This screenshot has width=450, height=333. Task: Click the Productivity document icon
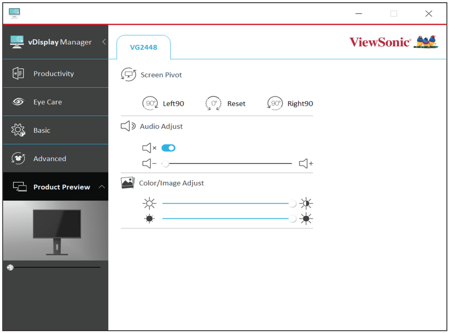coord(18,73)
